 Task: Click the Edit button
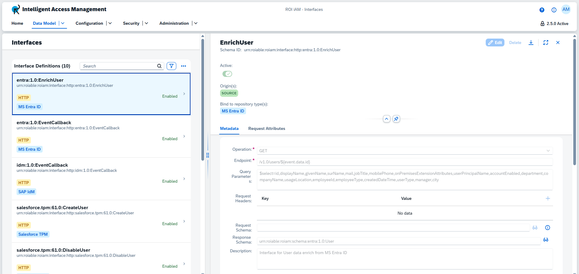tap(495, 43)
